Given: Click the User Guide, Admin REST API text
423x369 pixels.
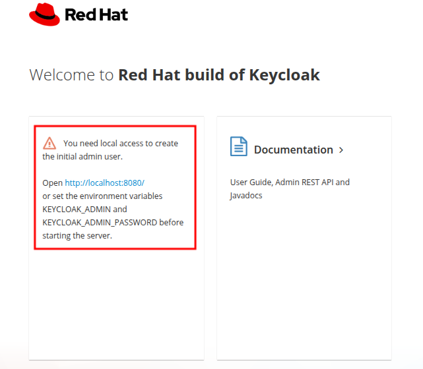Looking at the screenshot, I should coord(290,182).
